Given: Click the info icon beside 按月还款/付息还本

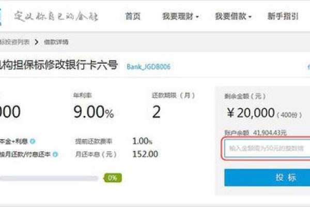Looking at the screenshot, I should click(55, 154).
